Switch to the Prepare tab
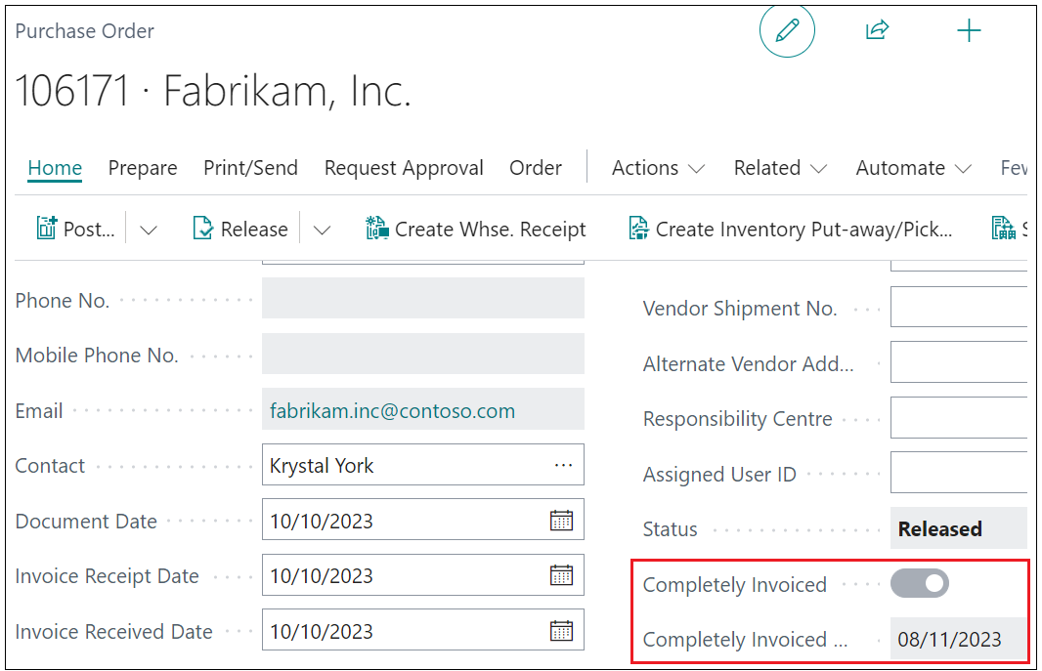The image size is (1042, 671). [143, 168]
